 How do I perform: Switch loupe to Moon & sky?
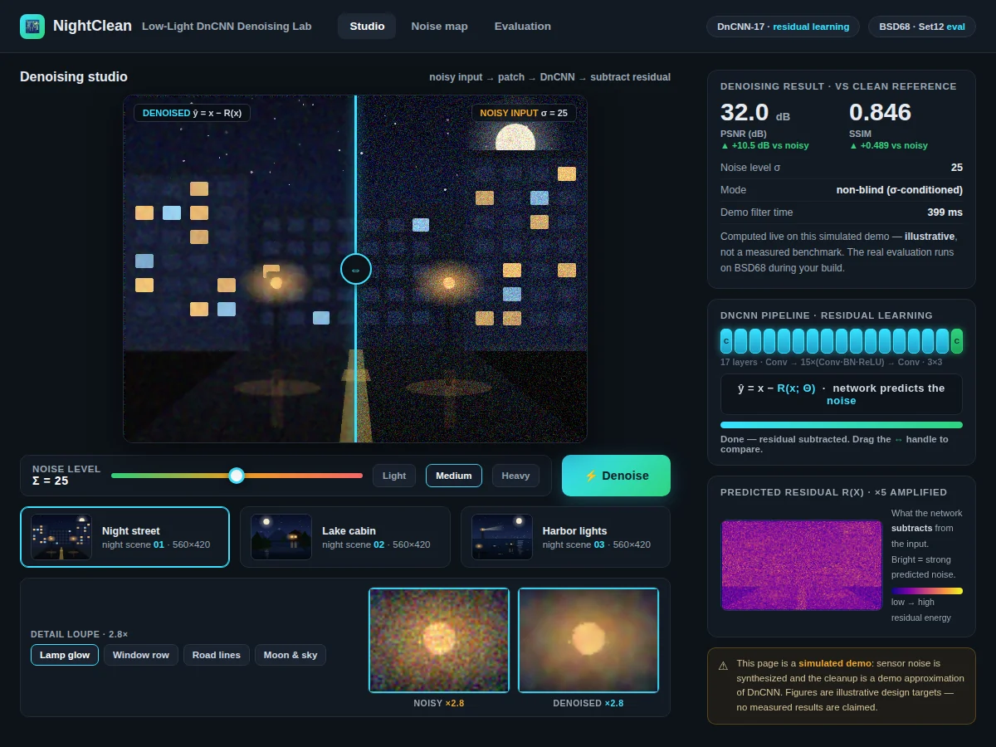(x=290, y=655)
